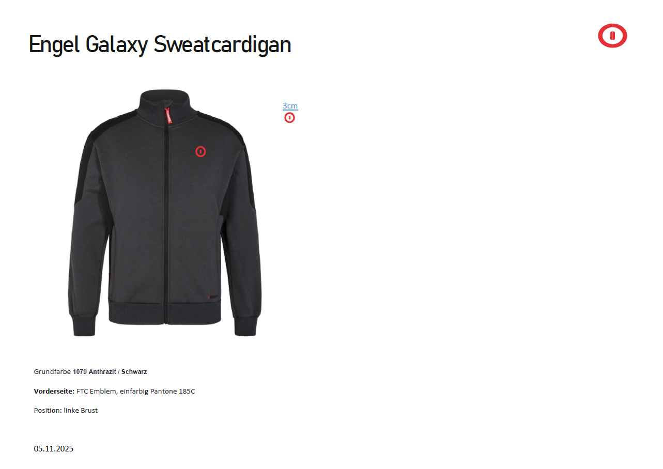663x469 pixels.
Task: Open the 3cm size link
Action: click(290, 106)
